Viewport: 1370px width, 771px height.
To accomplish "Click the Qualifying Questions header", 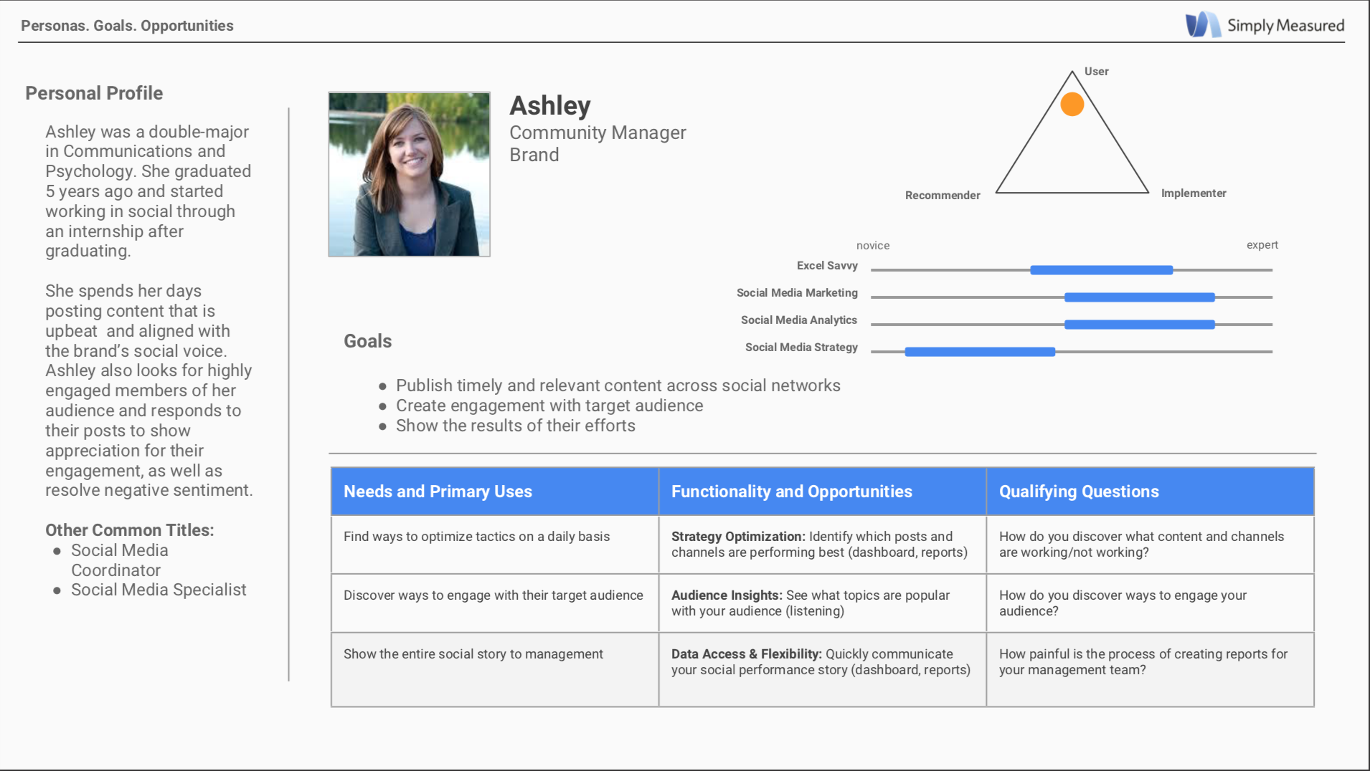I will coord(1151,492).
